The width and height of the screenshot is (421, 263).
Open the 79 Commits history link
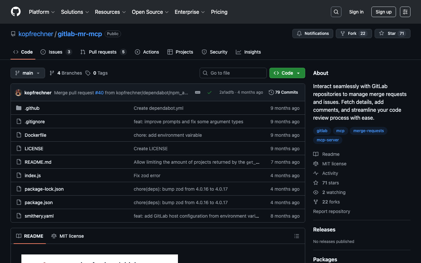pos(283,92)
